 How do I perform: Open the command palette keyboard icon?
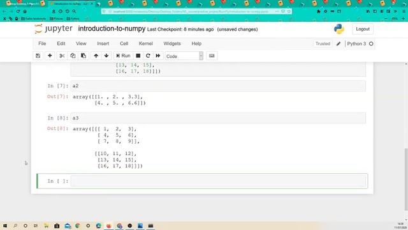point(212,56)
